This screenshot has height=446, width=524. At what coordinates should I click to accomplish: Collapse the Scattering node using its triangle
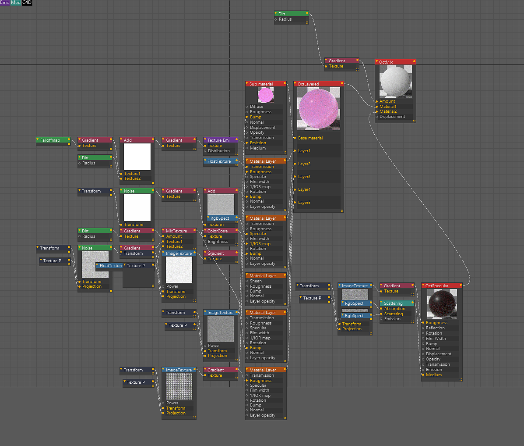click(381, 303)
